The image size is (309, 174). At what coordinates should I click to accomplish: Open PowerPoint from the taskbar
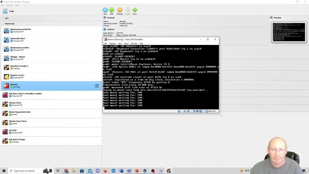(137, 171)
